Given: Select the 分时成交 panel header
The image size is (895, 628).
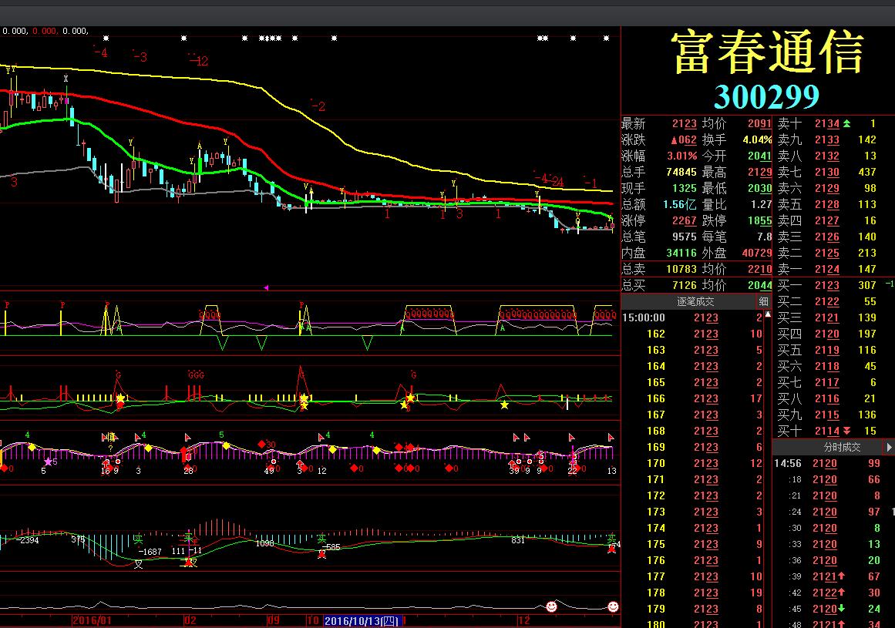Looking at the screenshot, I should point(842,447).
